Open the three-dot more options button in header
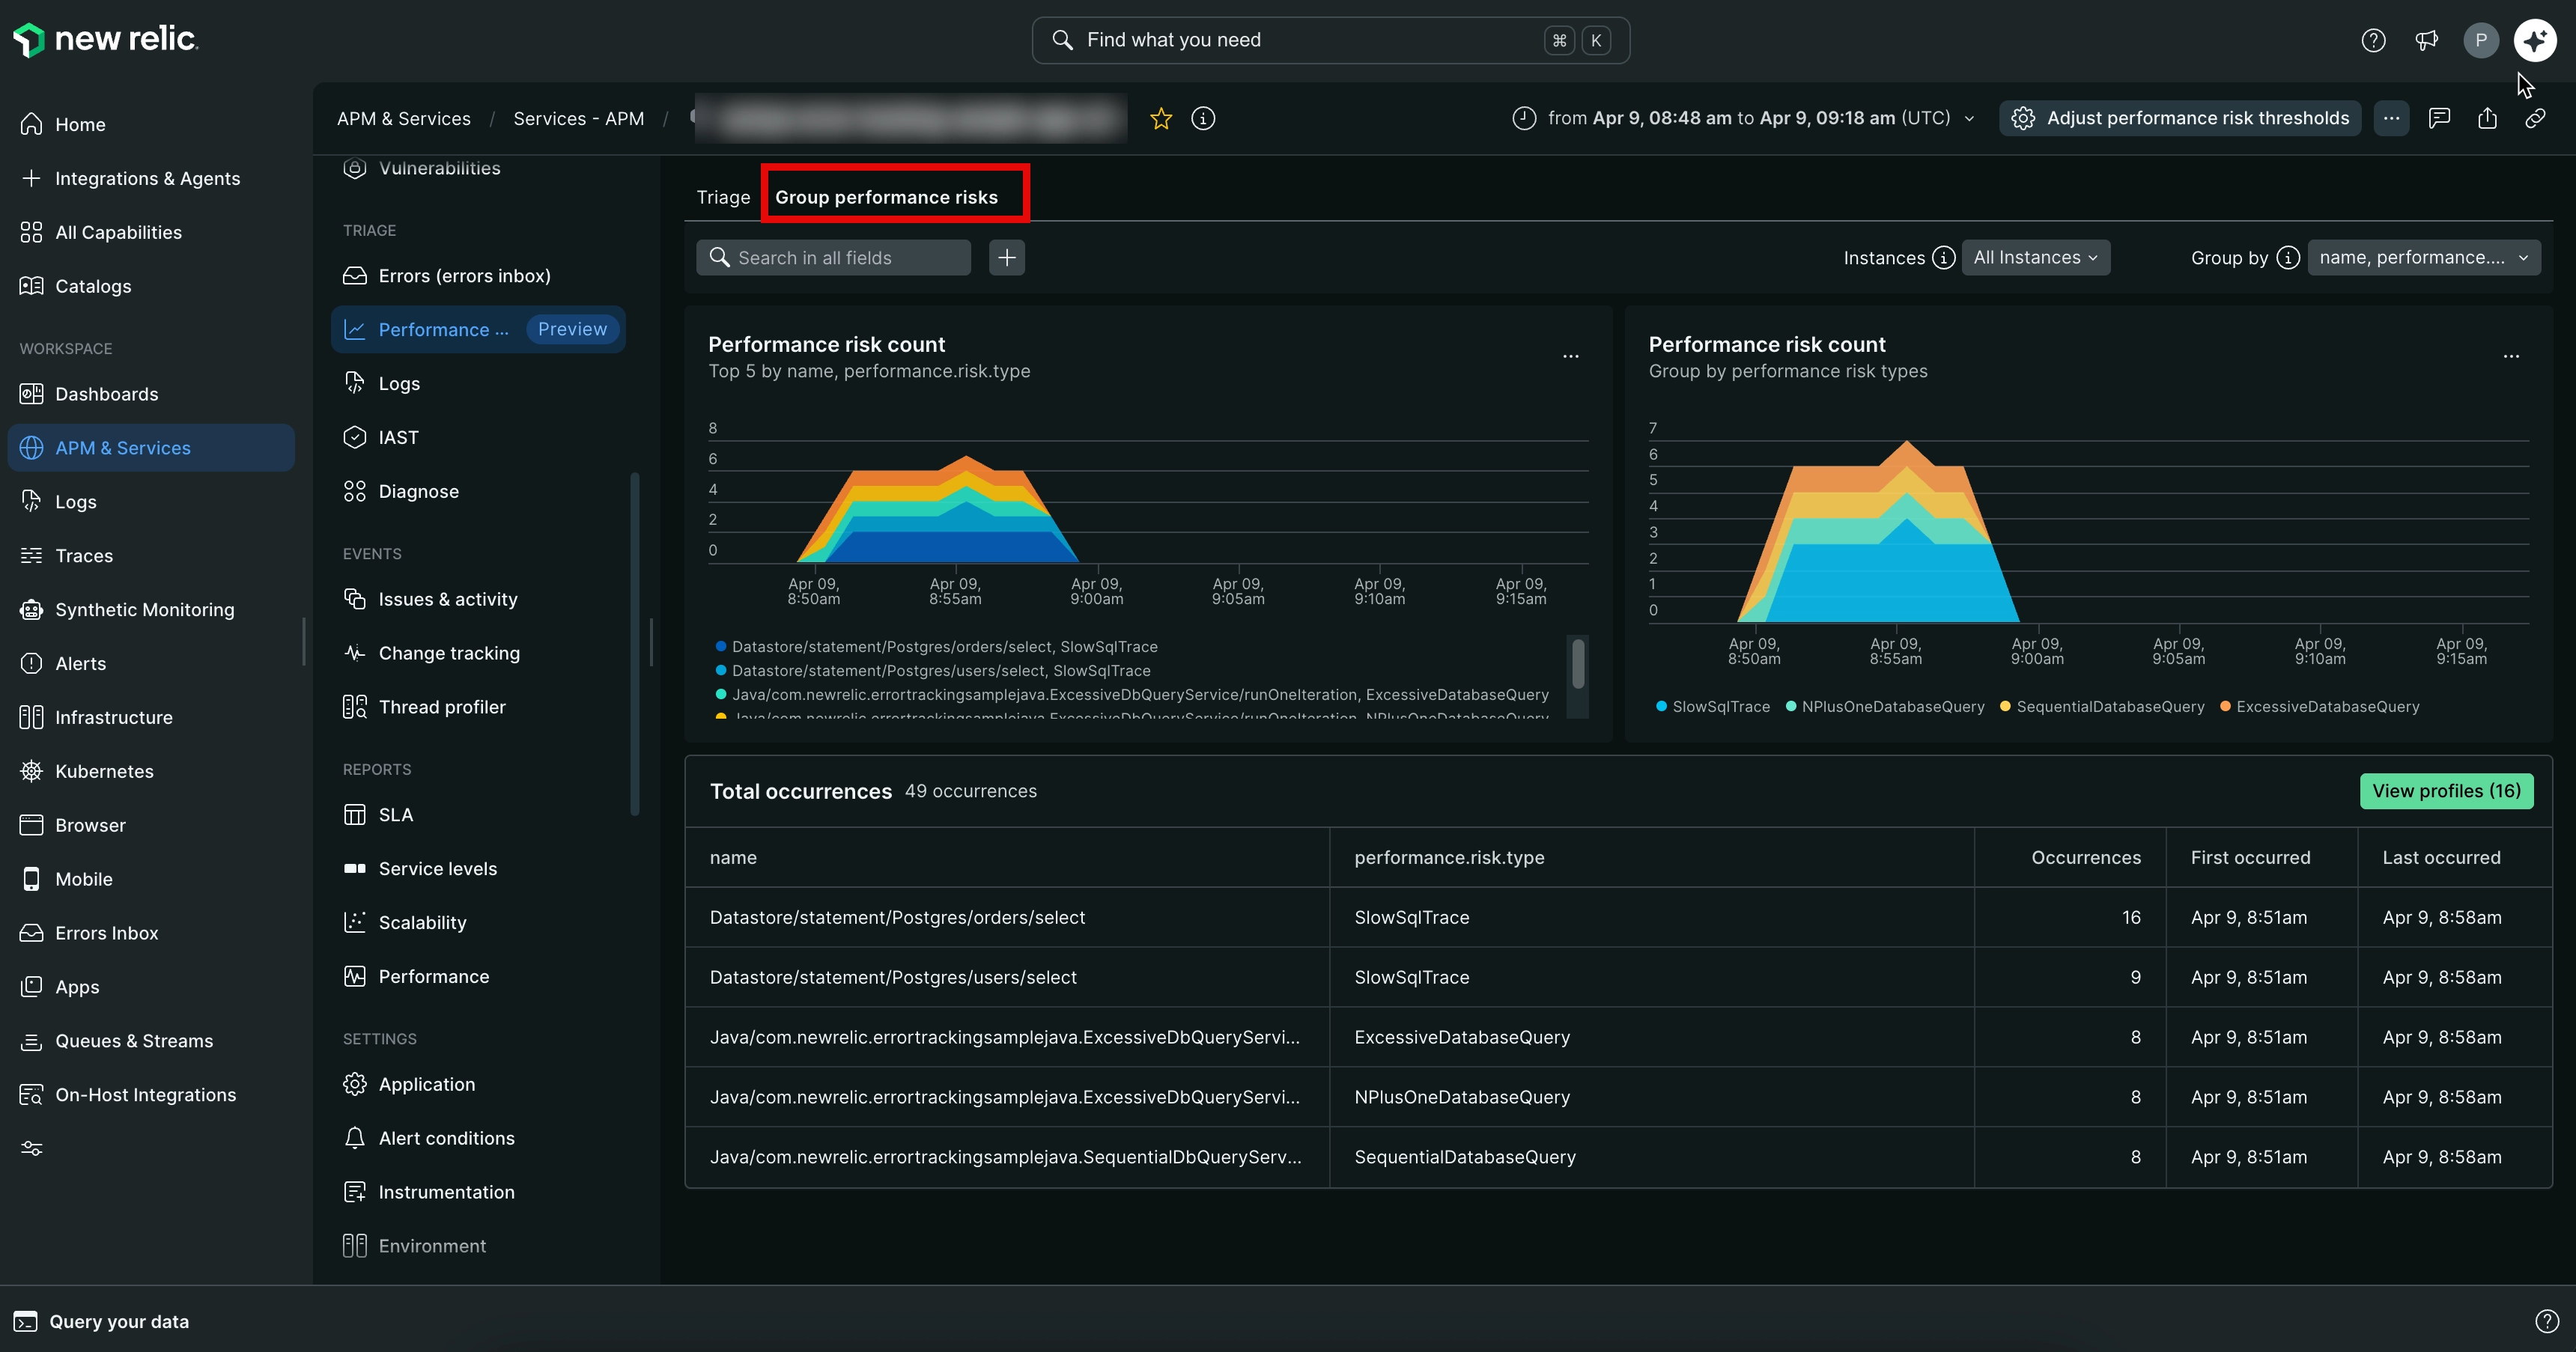This screenshot has width=2576, height=1352. click(2391, 118)
